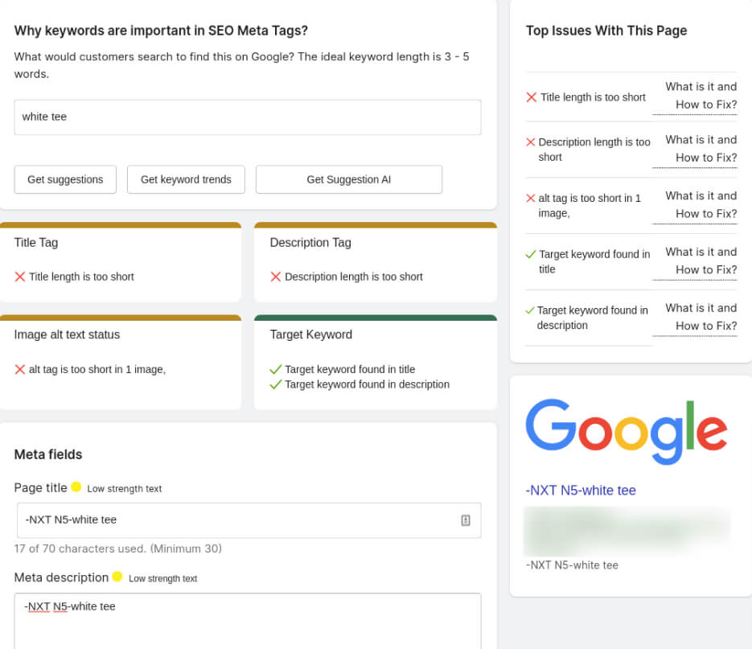Click yellow strength dot next to Page title

point(76,487)
